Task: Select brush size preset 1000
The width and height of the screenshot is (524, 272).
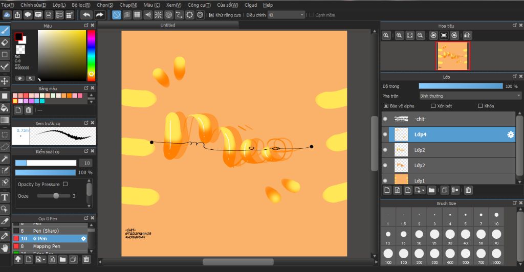Action: [496, 256]
